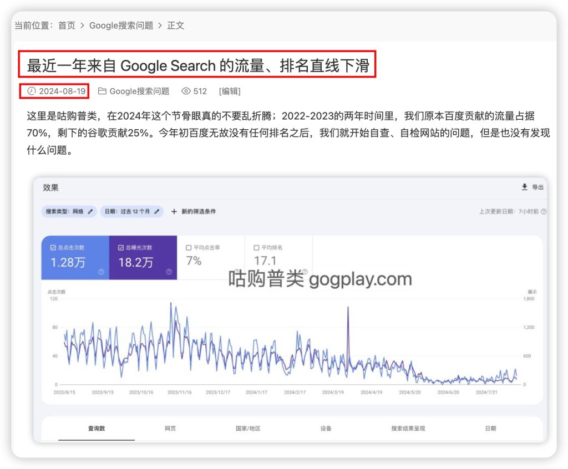Screen dimensions: 568x469
Task: Switch to the 国家/地区 tab
Action: click(248, 429)
